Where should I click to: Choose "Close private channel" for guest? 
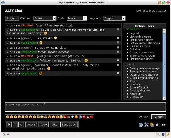coord(144,78)
